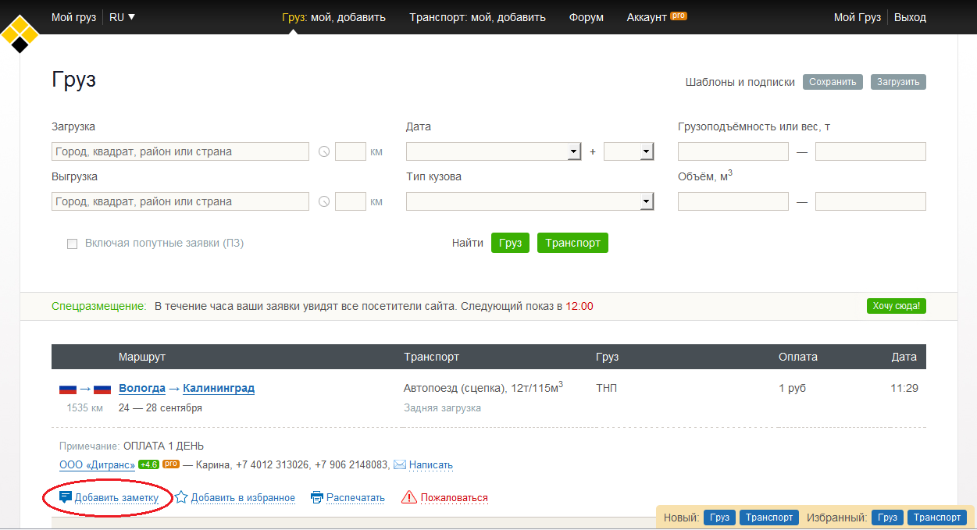
Task: Click the printer icon for Распечатать
Action: [316, 497]
